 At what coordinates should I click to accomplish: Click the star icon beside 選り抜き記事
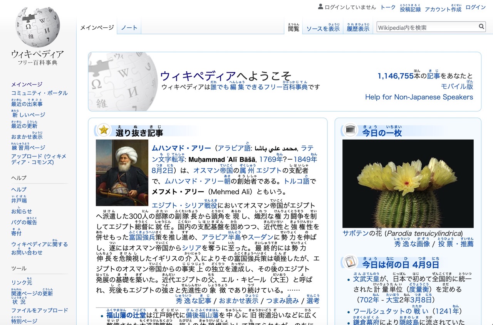point(103,130)
